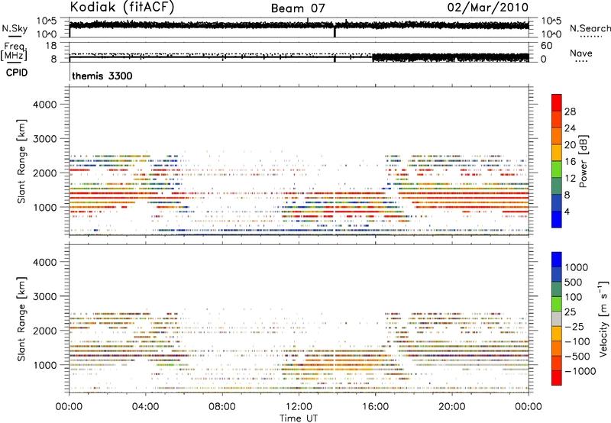Click the CPID row label
The image size is (611, 423).
[x=17, y=73]
